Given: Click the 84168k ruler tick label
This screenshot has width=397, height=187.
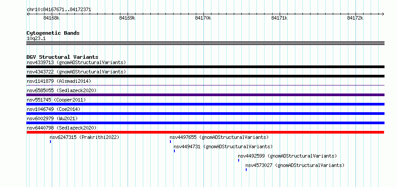Looking at the screenshot, I should coord(51,18).
